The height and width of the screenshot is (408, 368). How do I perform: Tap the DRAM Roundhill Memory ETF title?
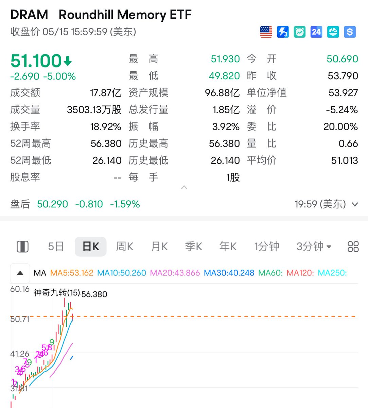(101, 15)
